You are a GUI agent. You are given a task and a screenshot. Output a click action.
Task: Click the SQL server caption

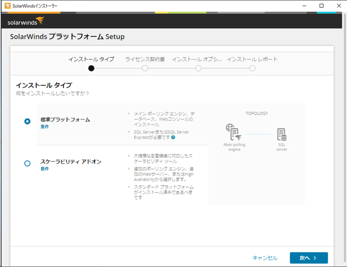point(282,147)
